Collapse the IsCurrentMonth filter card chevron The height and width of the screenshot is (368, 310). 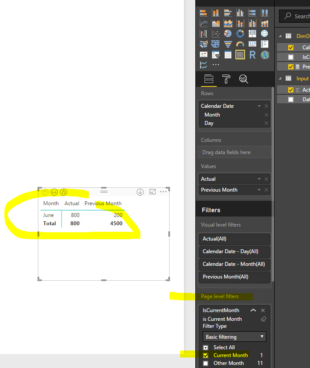coord(253,310)
